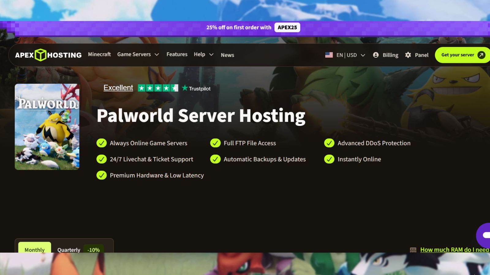Viewport: 490px width, 275px height.
Task: Click the RAM icon beside the RAM question
Action: click(413, 250)
